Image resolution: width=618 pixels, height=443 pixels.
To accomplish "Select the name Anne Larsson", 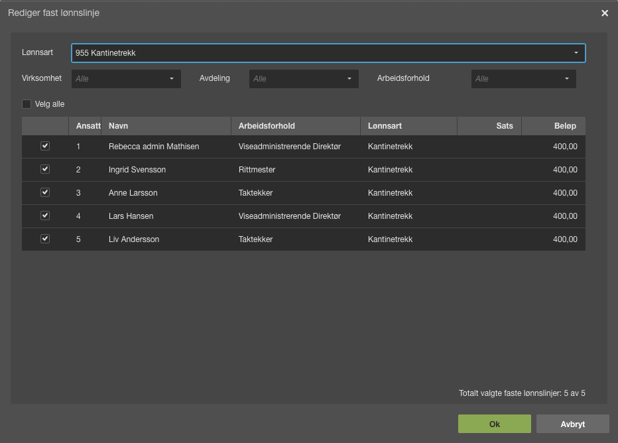I will 133,193.
